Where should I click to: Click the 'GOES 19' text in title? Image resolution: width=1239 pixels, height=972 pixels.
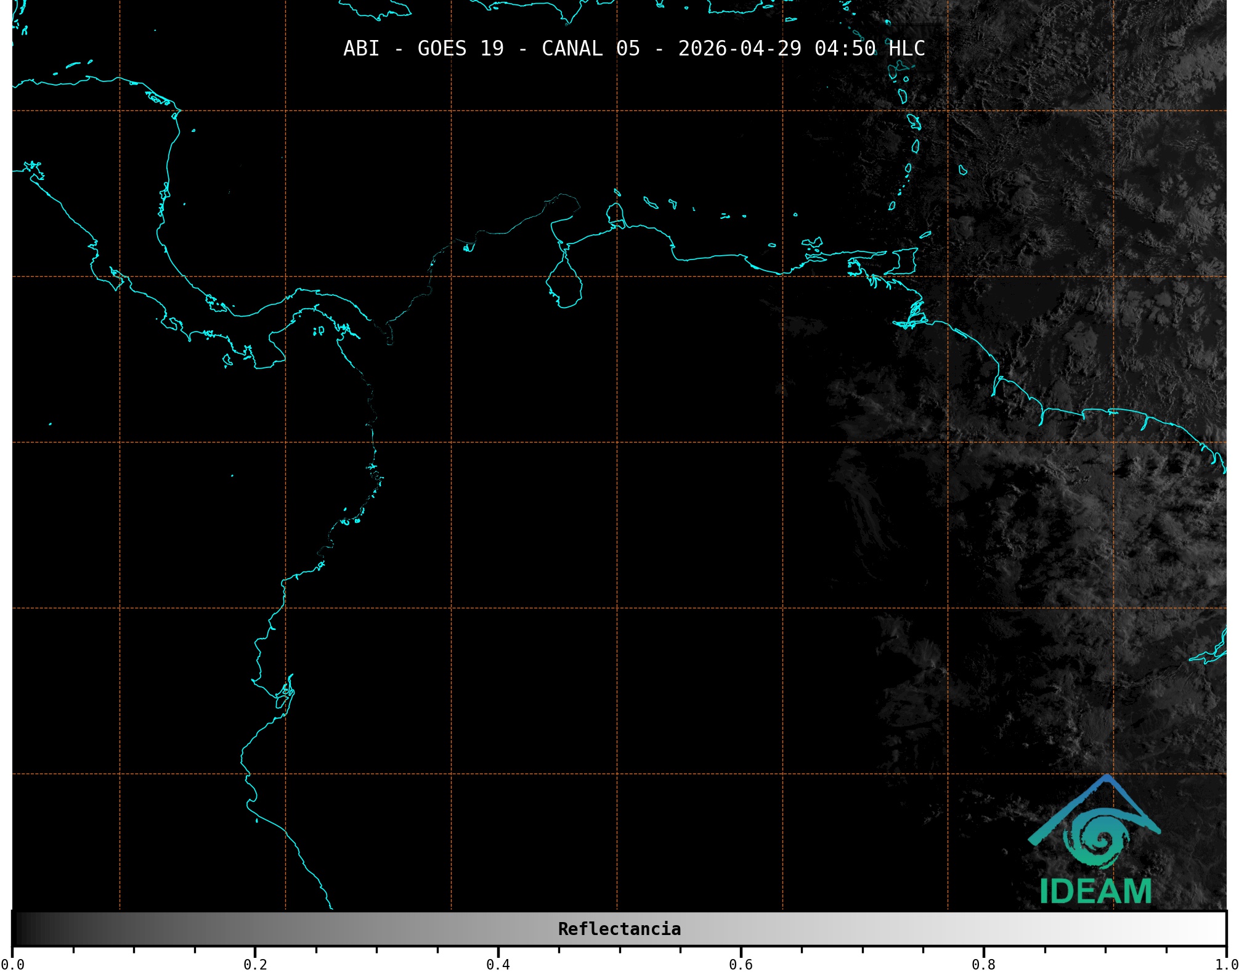point(460,48)
